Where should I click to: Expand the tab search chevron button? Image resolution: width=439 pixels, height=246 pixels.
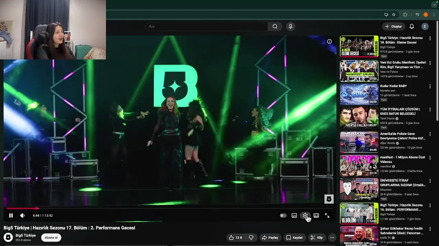pos(434,5)
